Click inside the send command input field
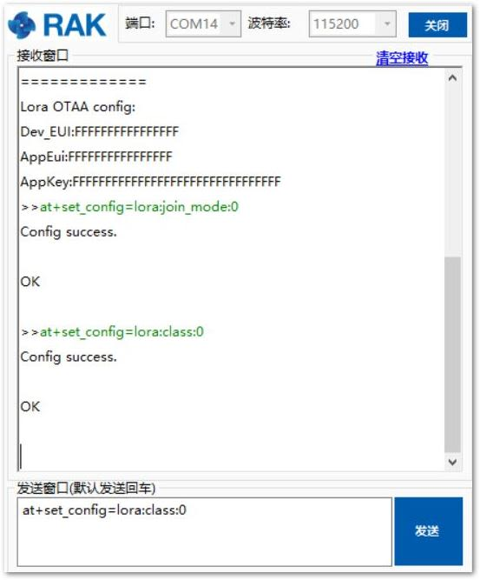 [204, 531]
